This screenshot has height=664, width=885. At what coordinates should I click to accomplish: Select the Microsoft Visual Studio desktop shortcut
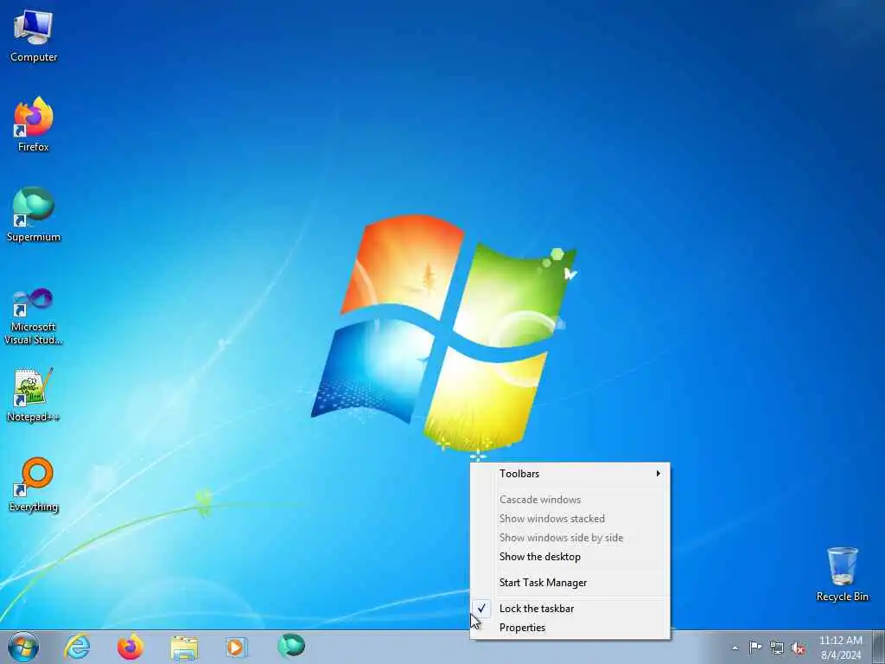pyautogui.click(x=34, y=316)
